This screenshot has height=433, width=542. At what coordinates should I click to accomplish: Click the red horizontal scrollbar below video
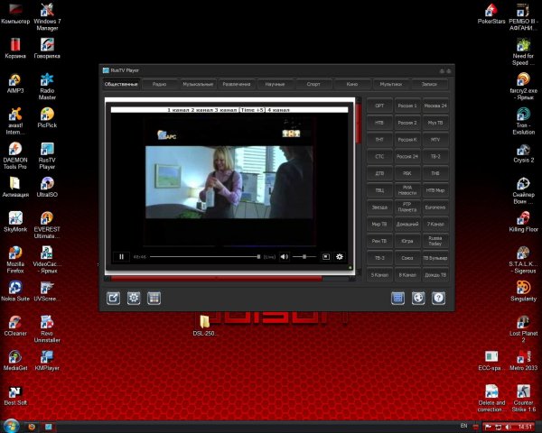(x=217, y=279)
